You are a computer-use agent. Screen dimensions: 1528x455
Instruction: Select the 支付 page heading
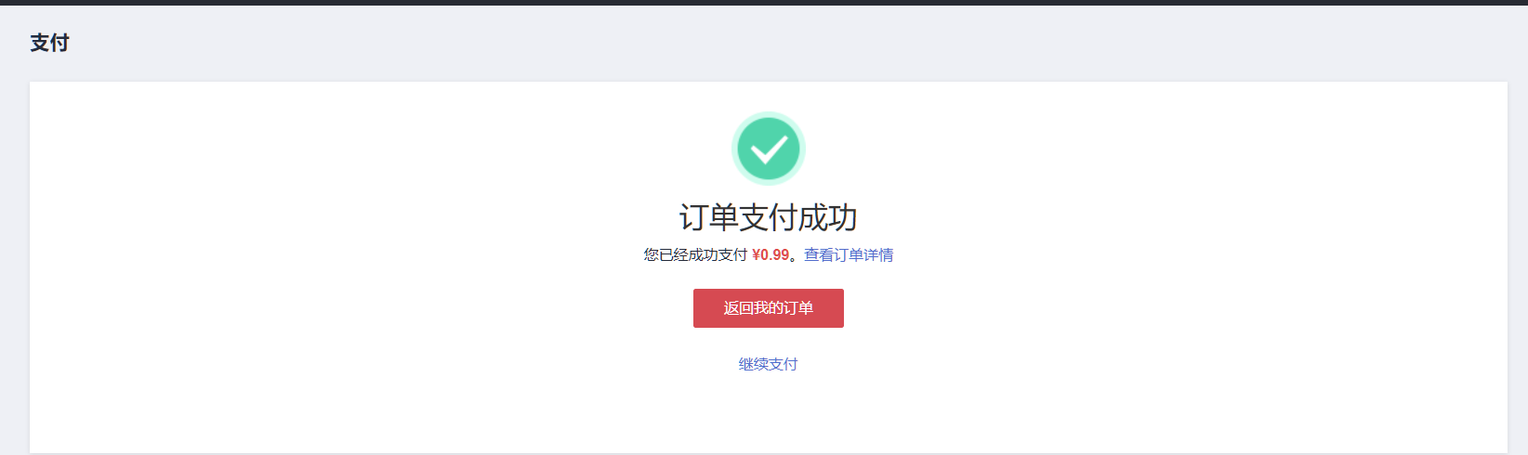[49, 43]
